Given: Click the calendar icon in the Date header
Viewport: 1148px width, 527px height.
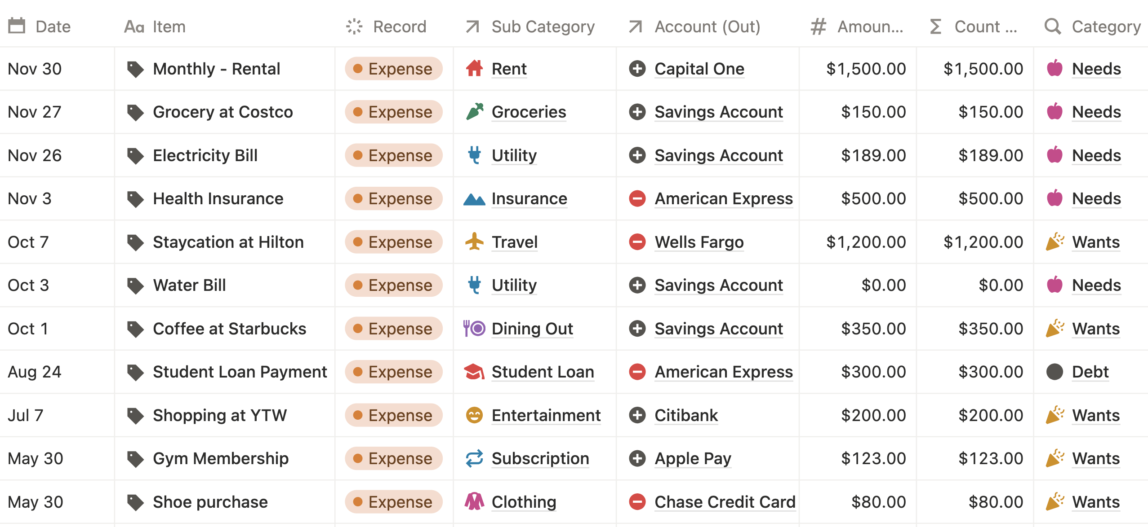Looking at the screenshot, I should click(x=16, y=26).
